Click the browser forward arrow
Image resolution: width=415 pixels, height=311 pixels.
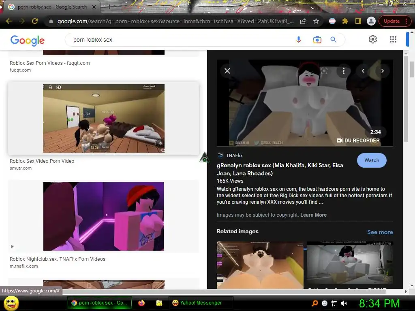22,21
